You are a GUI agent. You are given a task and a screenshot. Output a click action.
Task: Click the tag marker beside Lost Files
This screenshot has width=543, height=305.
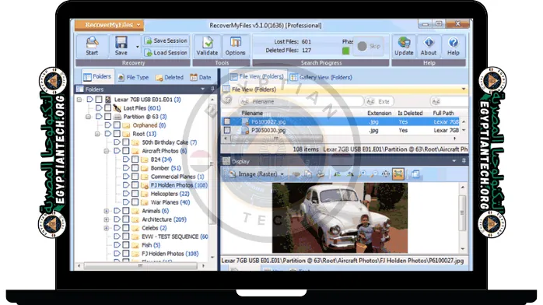click(x=99, y=108)
